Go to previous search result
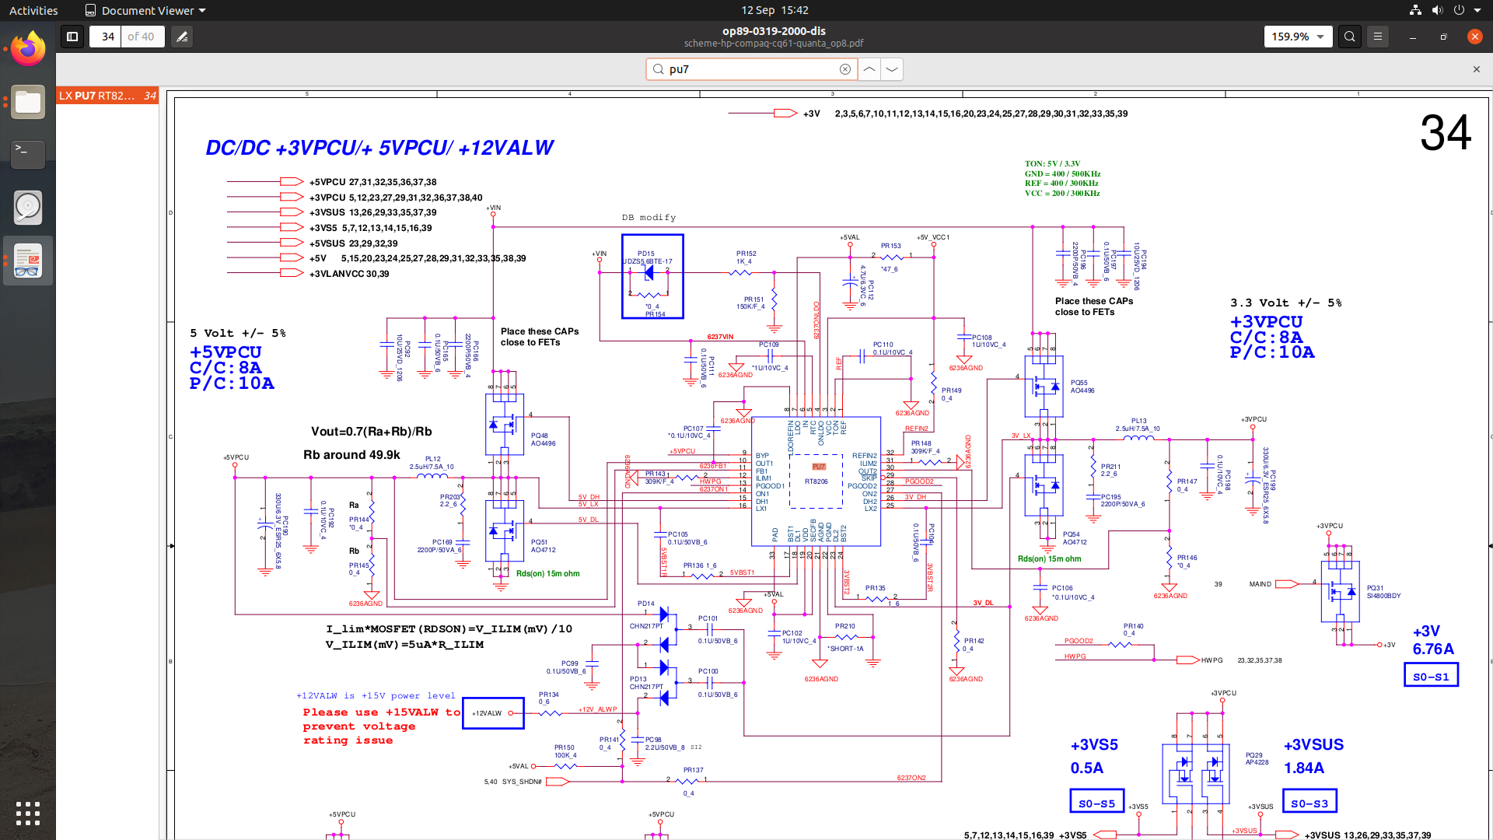Image resolution: width=1493 pixels, height=840 pixels. pyautogui.click(x=869, y=69)
